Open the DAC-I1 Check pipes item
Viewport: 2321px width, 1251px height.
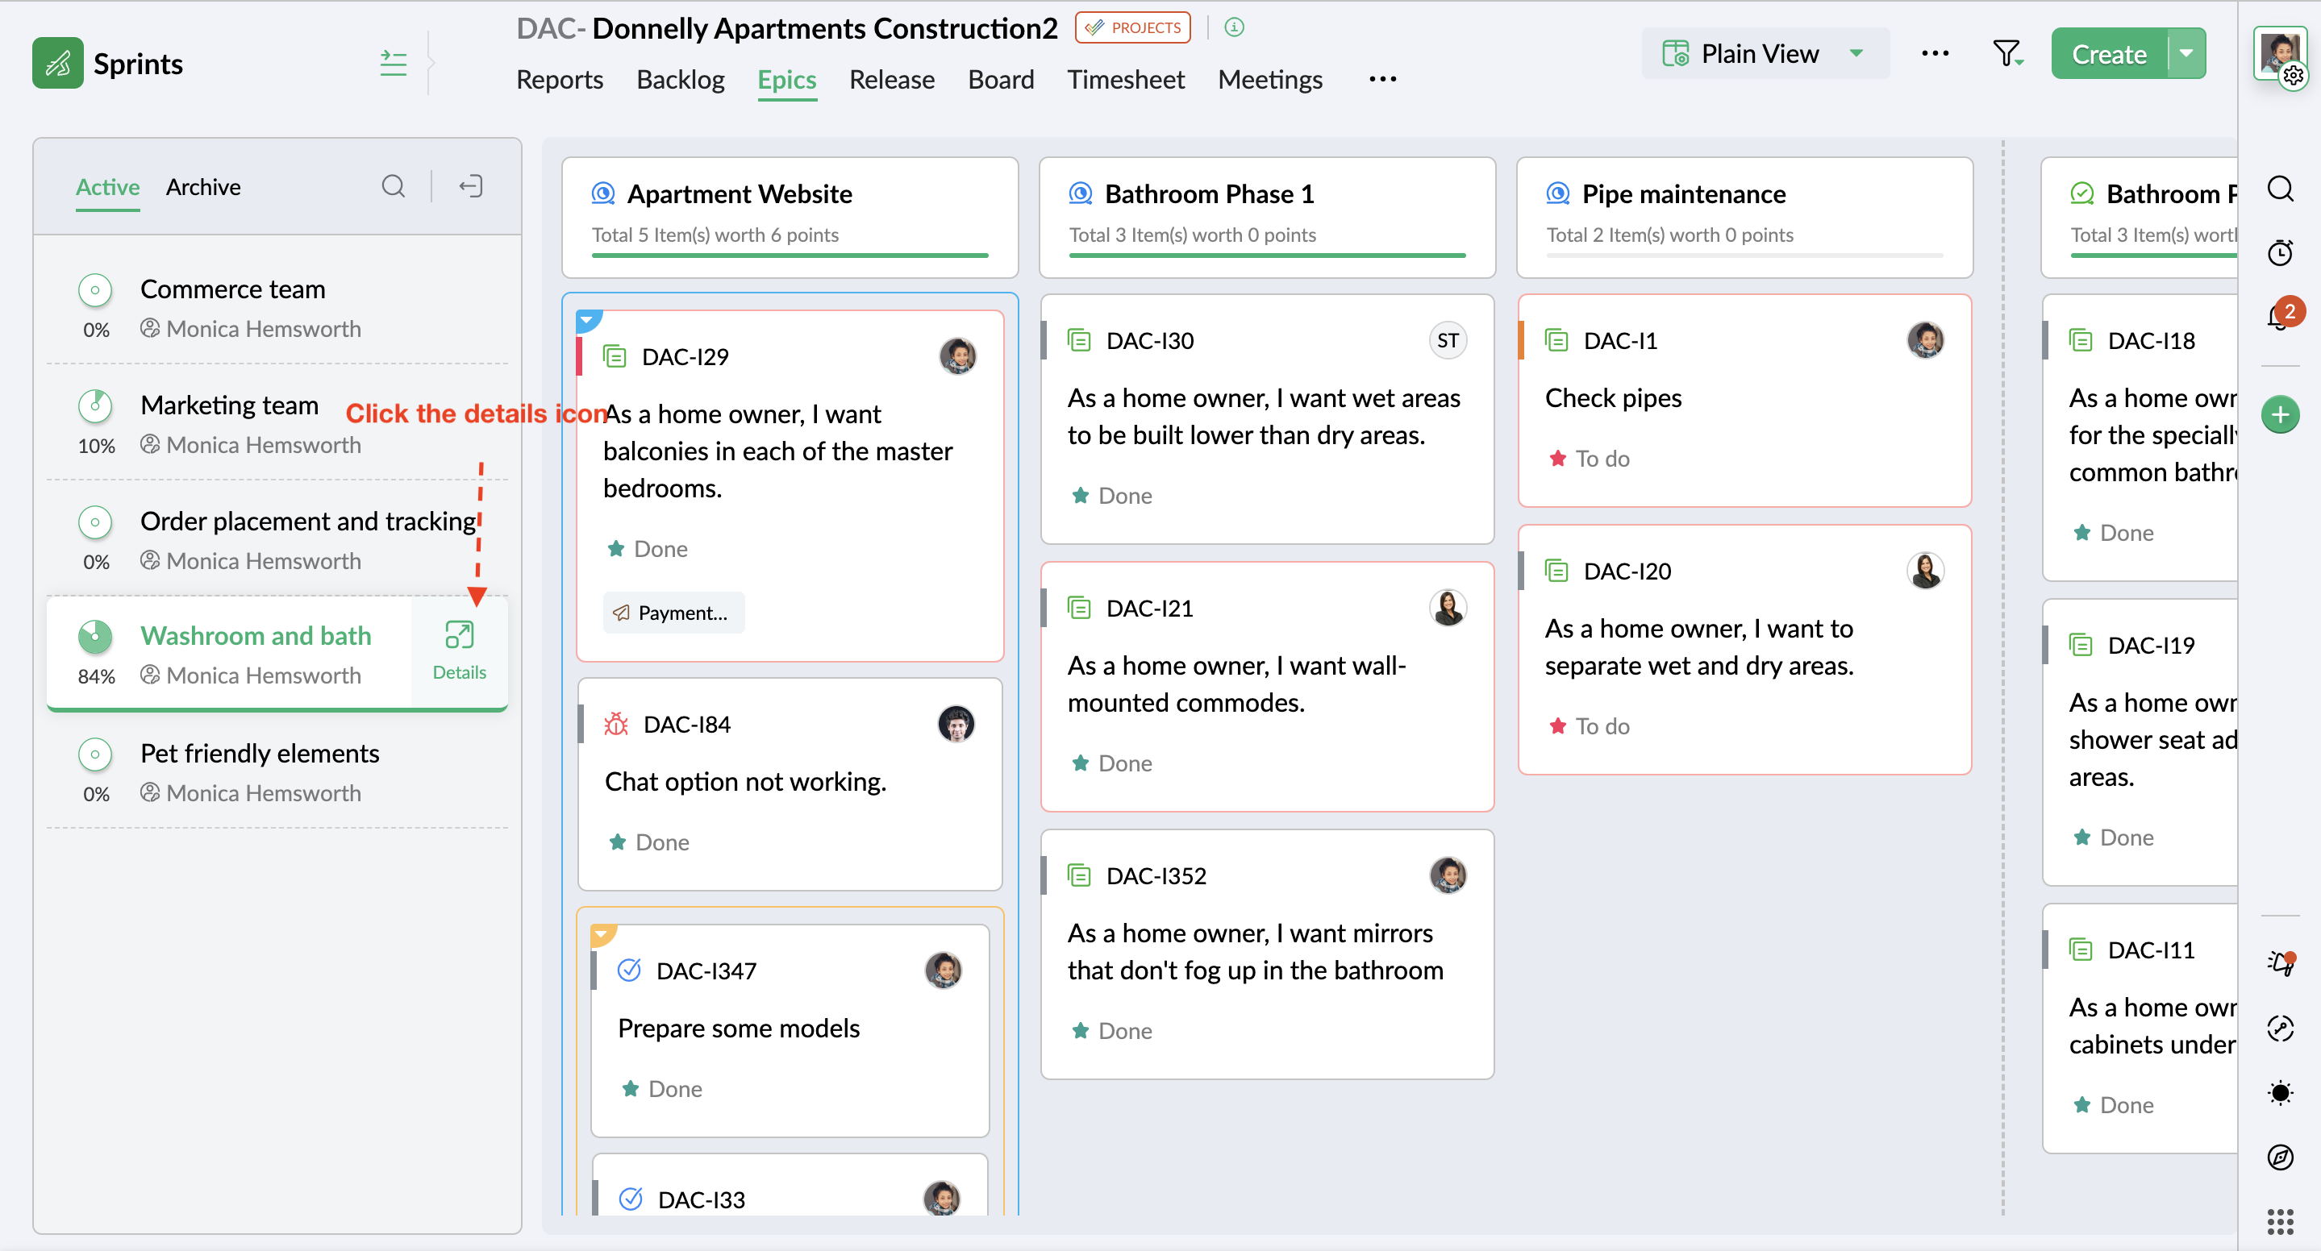pyautogui.click(x=1744, y=401)
